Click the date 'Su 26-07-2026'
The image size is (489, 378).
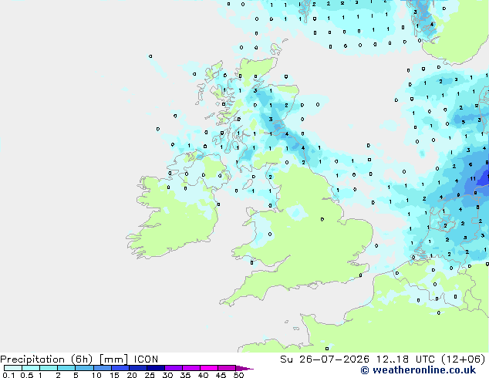point(325,359)
